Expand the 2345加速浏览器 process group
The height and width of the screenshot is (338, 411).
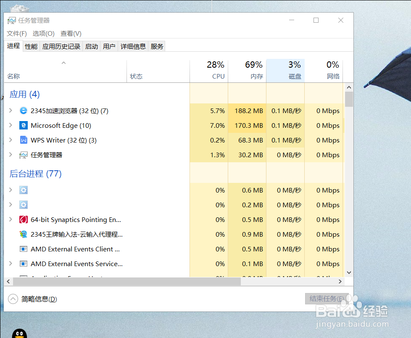[x=11, y=111]
